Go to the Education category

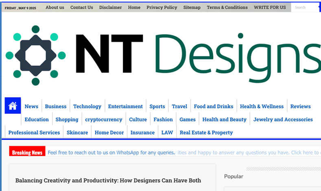(x=37, y=119)
